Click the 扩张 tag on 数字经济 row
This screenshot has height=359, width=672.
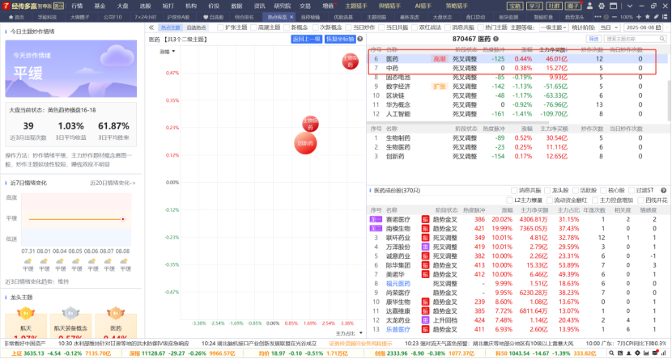click(x=439, y=86)
